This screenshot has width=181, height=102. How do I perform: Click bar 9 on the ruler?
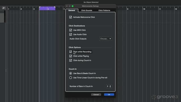coord(128,9)
